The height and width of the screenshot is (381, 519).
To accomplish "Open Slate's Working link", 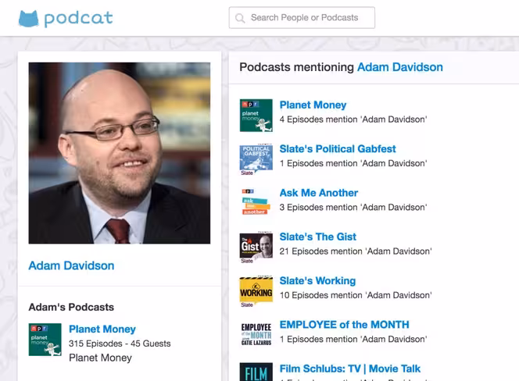I will point(317,281).
